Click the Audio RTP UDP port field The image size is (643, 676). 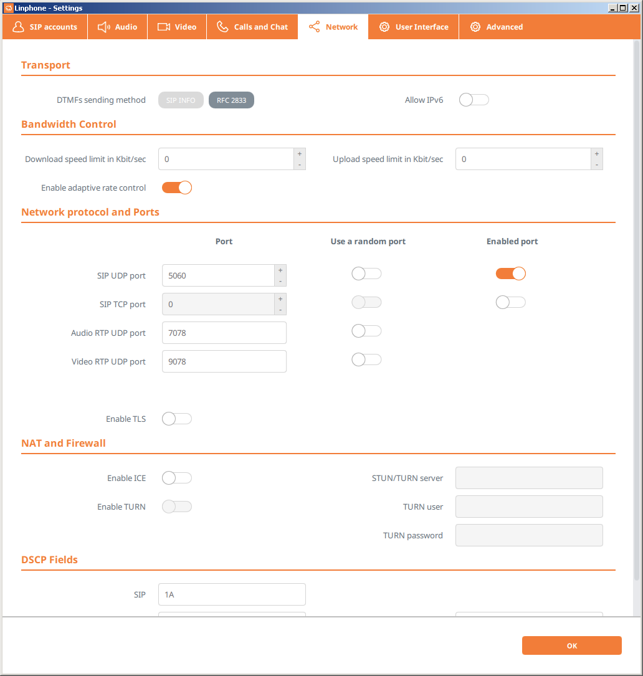(224, 333)
